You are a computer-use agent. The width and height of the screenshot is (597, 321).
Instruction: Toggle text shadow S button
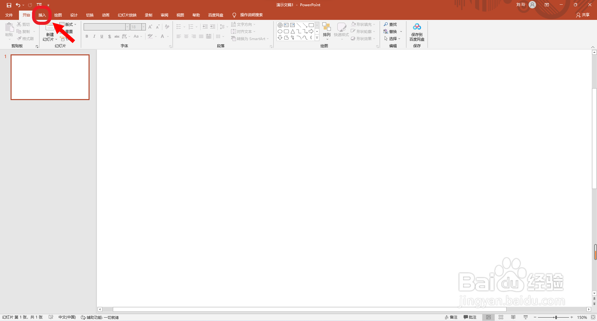pos(109,36)
